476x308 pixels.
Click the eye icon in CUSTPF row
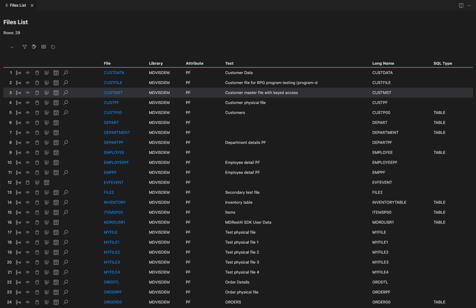28,103
